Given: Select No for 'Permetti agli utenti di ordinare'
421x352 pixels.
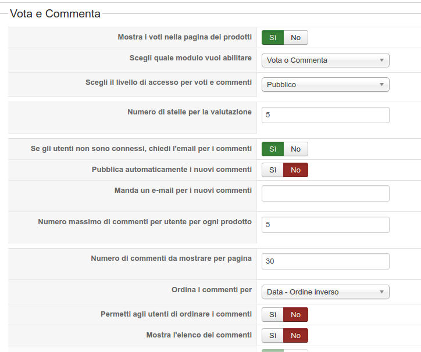Looking at the screenshot, I should click(295, 315).
